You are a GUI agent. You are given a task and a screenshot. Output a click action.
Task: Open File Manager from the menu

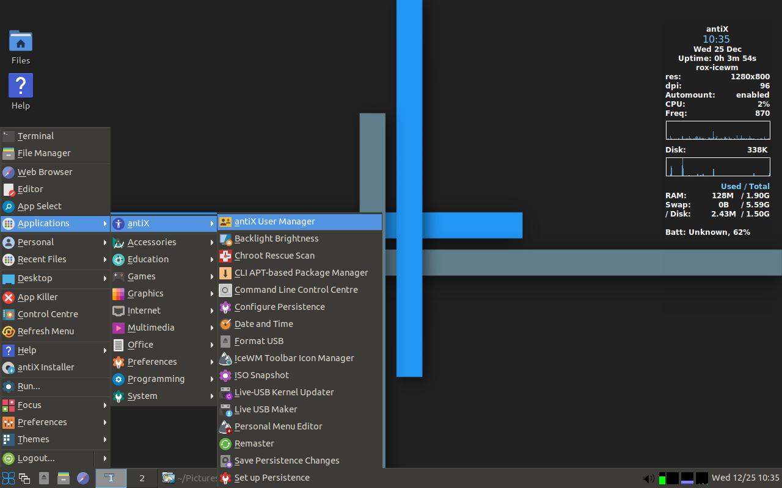(56, 153)
